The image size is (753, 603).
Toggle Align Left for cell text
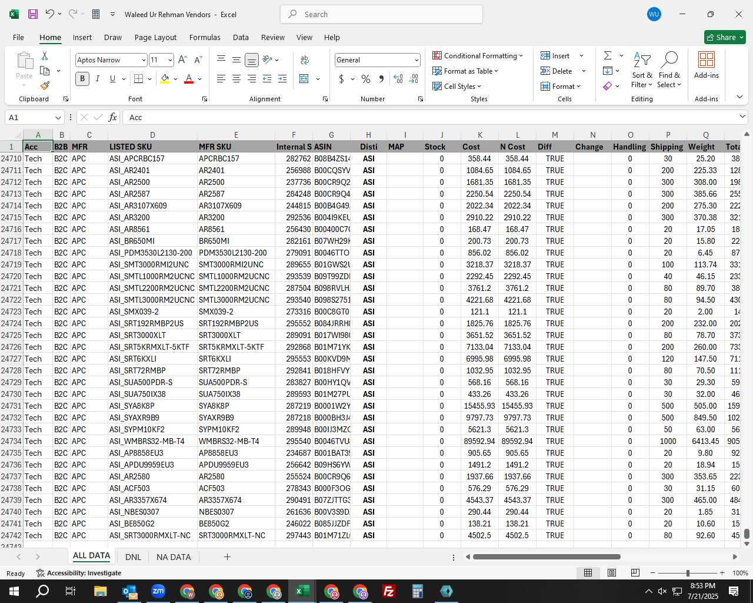coord(221,78)
